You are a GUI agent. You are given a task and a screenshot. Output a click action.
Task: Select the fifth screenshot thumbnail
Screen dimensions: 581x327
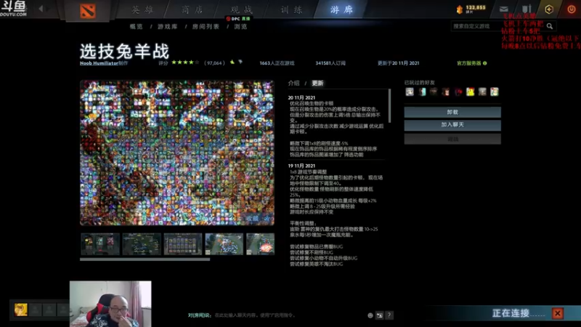(x=261, y=244)
